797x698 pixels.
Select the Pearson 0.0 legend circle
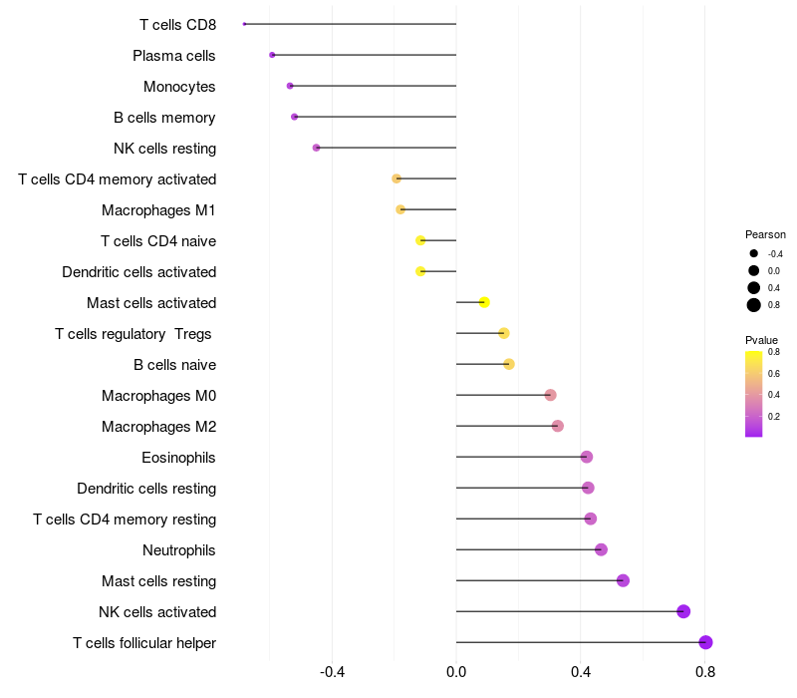754,270
